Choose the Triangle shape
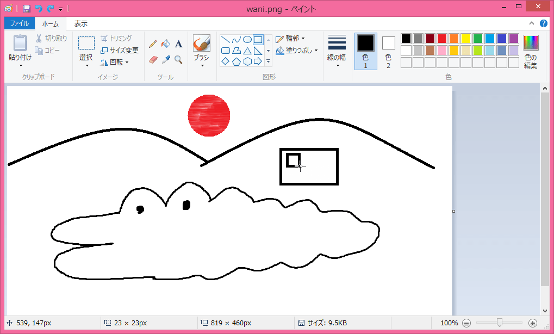The width and height of the screenshot is (554, 334). coord(247,51)
